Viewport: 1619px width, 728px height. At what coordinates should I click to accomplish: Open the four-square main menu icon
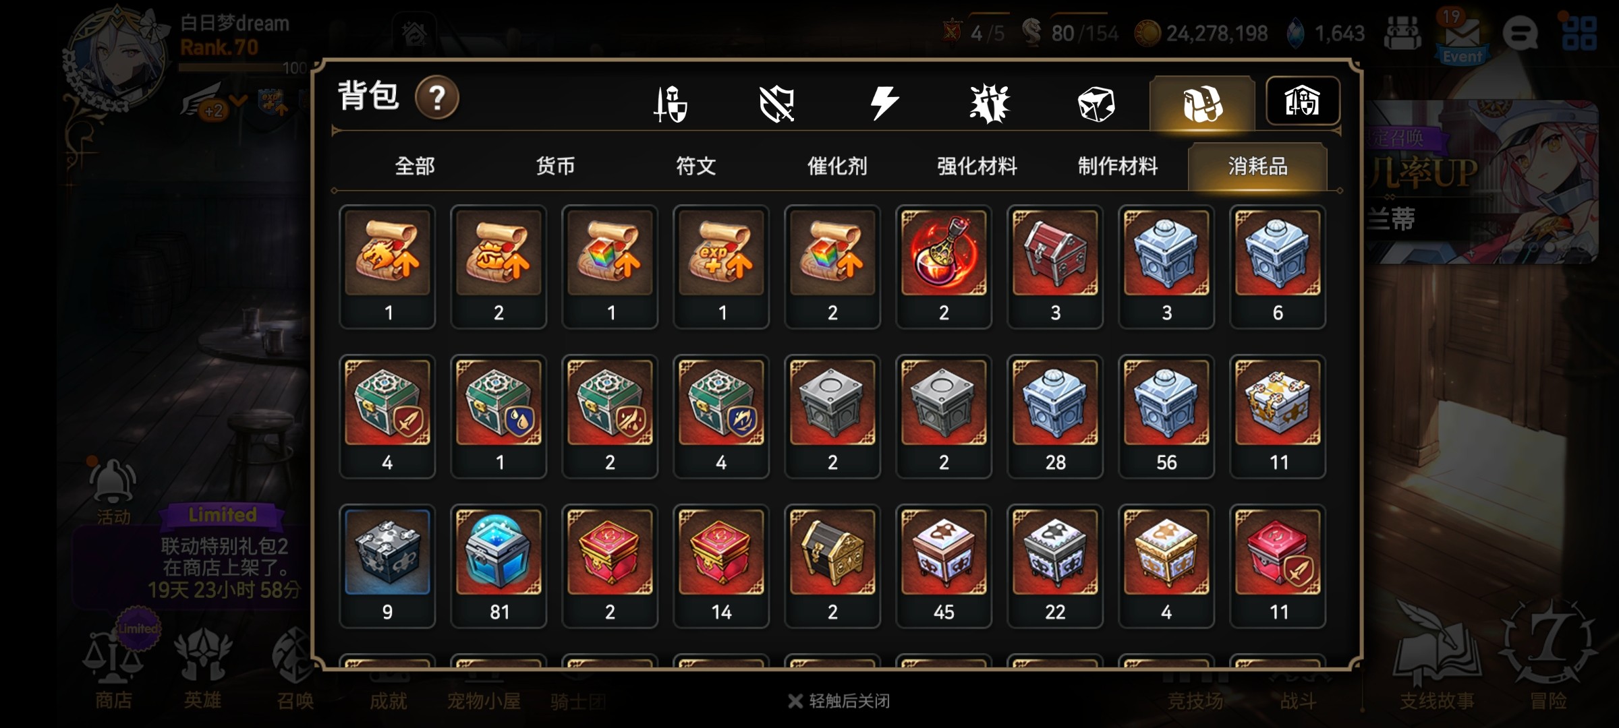click(1579, 34)
